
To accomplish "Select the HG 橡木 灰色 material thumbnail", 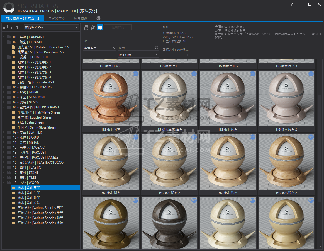I will point(228,98).
